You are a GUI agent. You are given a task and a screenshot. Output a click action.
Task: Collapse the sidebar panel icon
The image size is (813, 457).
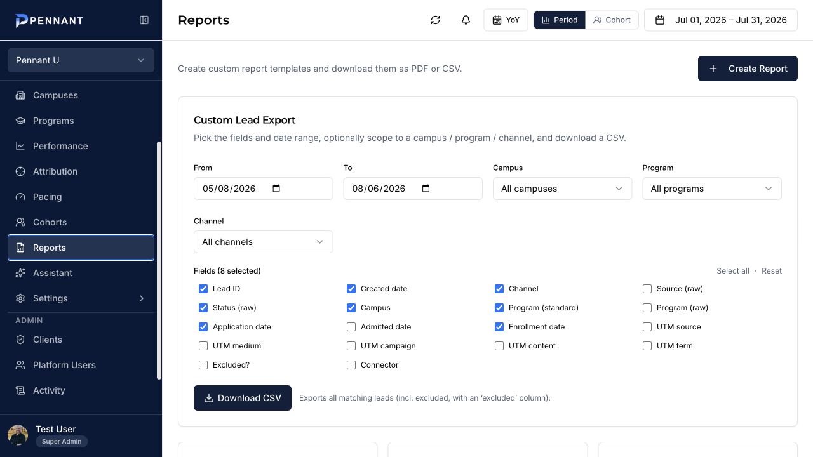[x=144, y=20]
